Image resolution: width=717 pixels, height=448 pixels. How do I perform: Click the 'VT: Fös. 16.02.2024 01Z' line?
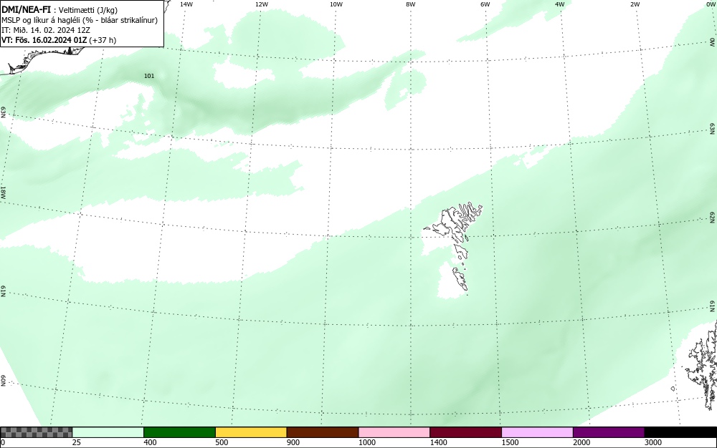(59, 40)
